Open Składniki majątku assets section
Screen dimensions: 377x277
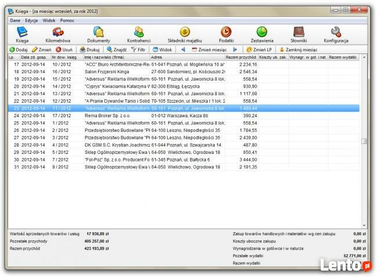[184, 34]
